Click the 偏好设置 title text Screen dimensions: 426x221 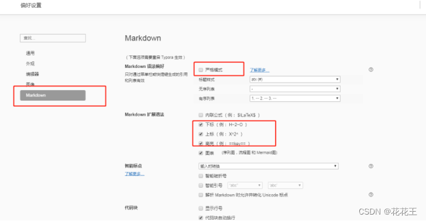tap(31, 5)
